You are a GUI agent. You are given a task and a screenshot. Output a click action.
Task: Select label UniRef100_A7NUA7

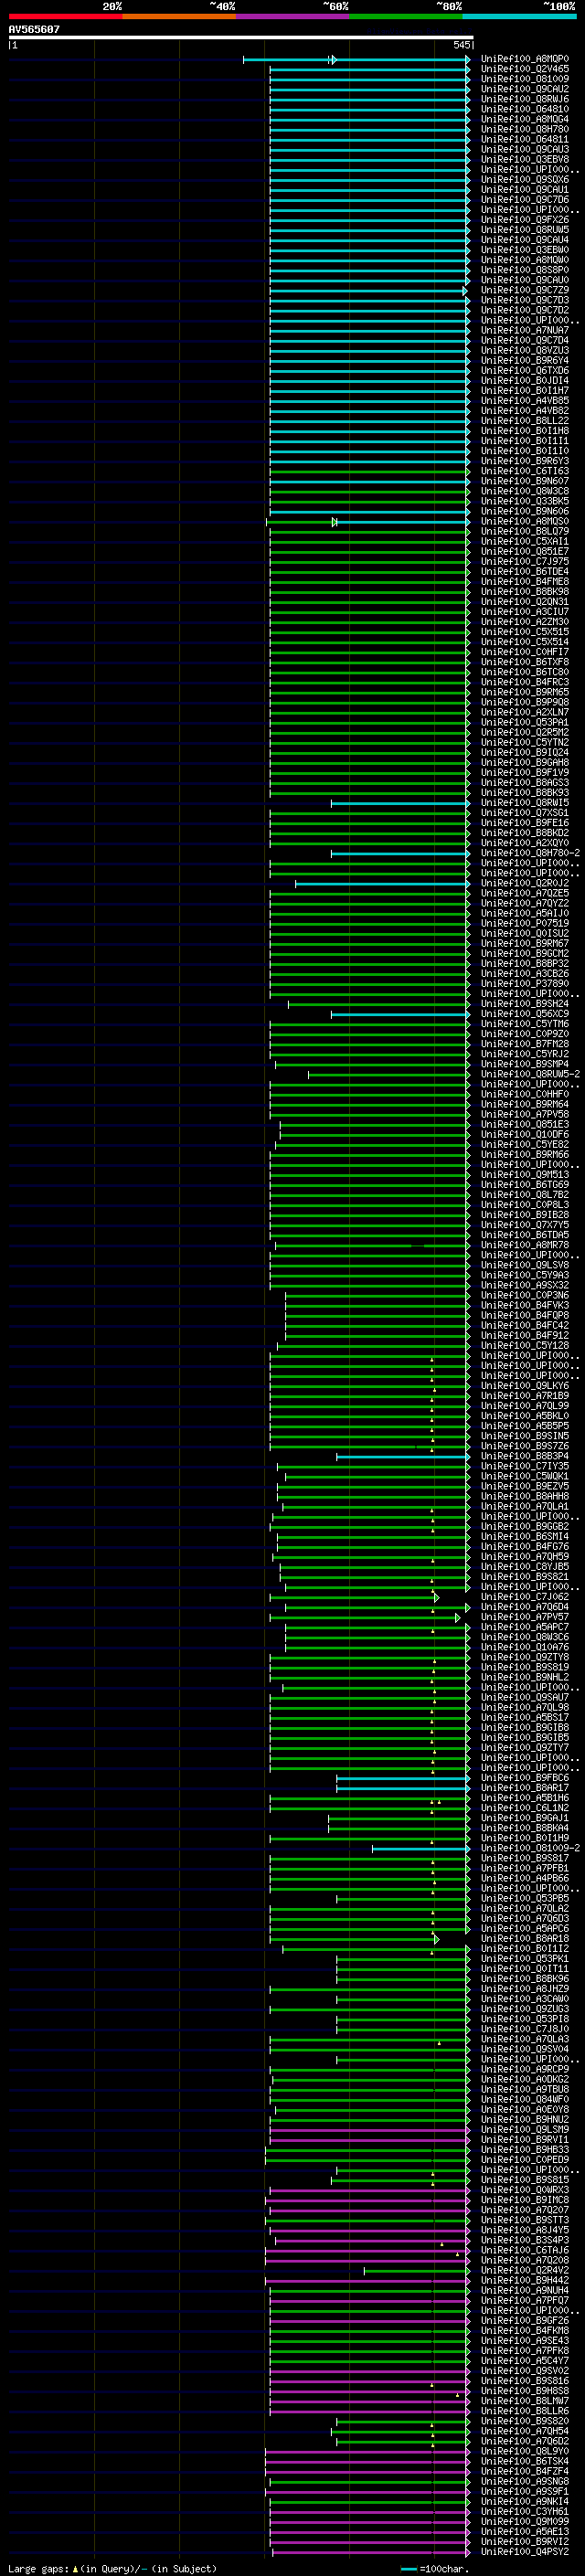(x=525, y=330)
